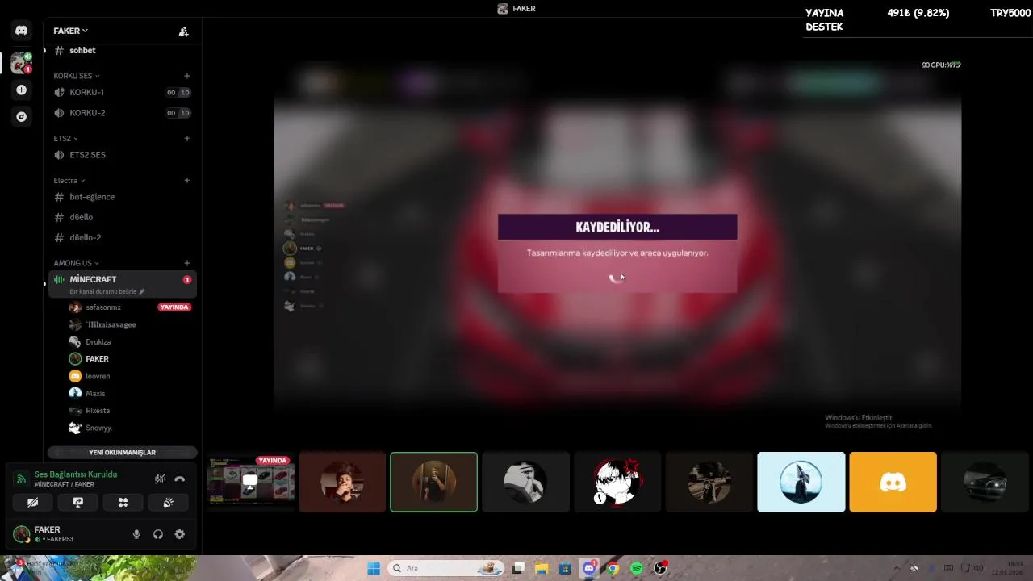Image resolution: width=1033 pixels, height=581 pixels.
Task: Open Google Chrome from taskbar
Action: [x=613, y=568]
